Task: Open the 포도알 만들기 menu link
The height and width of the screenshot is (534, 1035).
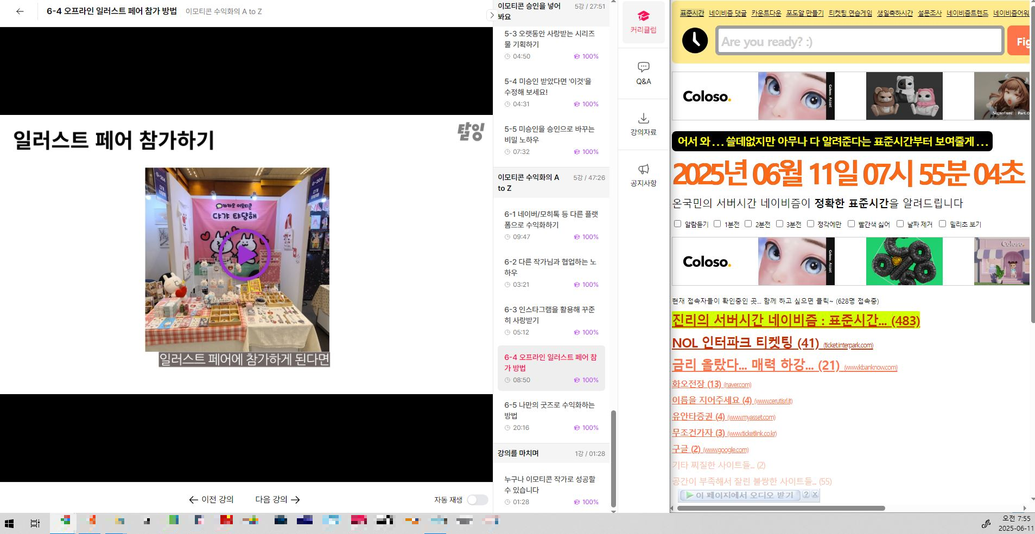Action: 805,13
